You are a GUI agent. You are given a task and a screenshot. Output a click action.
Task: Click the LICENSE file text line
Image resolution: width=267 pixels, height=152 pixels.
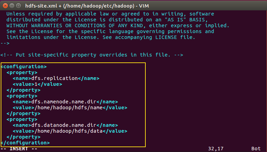[101, 37]
